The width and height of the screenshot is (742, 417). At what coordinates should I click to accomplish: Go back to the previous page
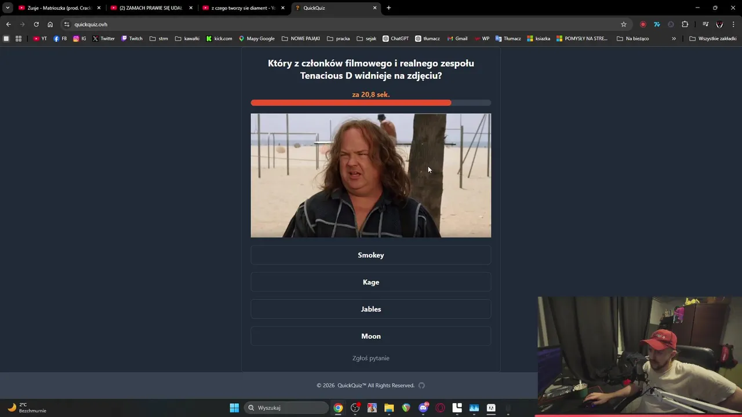coord(8,24)
